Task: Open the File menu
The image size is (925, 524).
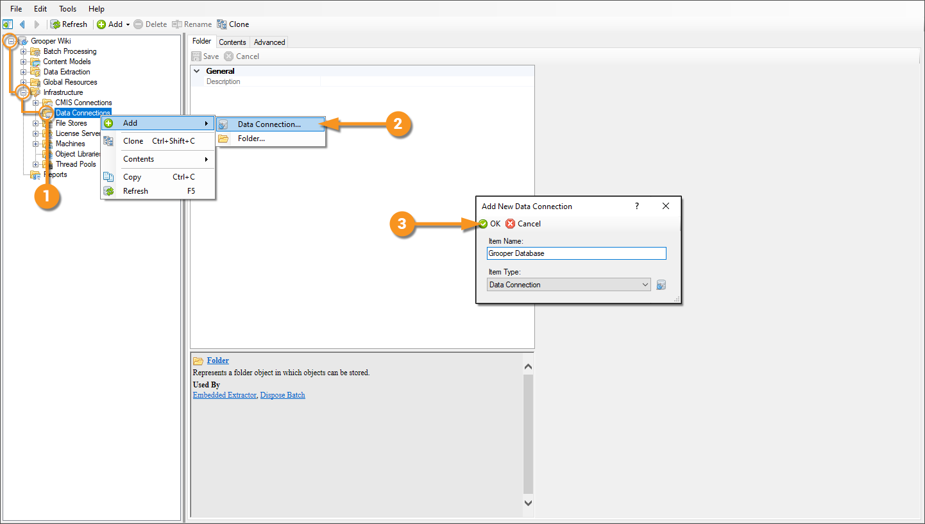Action: pyautogui.click(x=16, y=9)
